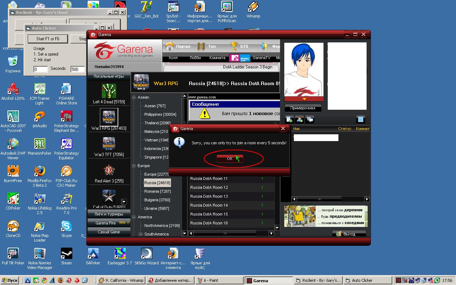This screenshot has width=456, height=285.
Task: Open the Casual Game section
Action: pos(109,232)
